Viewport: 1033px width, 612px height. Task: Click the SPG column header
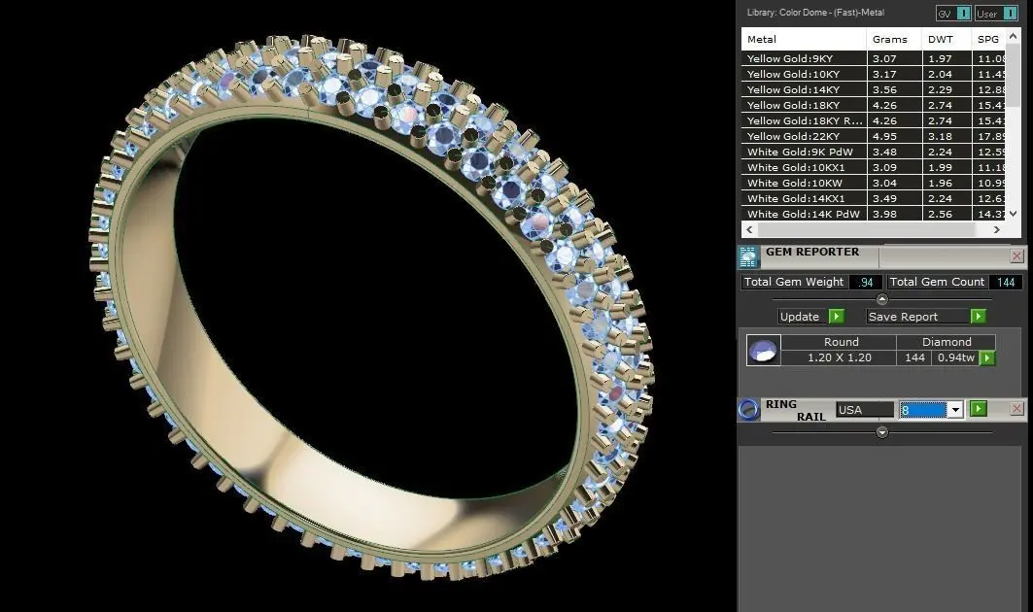point(989,39)
